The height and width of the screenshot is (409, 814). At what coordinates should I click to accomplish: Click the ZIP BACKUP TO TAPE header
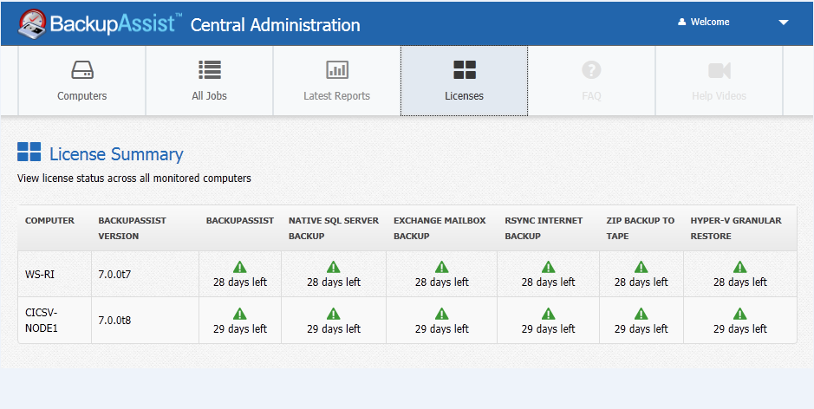[x=640, y=229]
